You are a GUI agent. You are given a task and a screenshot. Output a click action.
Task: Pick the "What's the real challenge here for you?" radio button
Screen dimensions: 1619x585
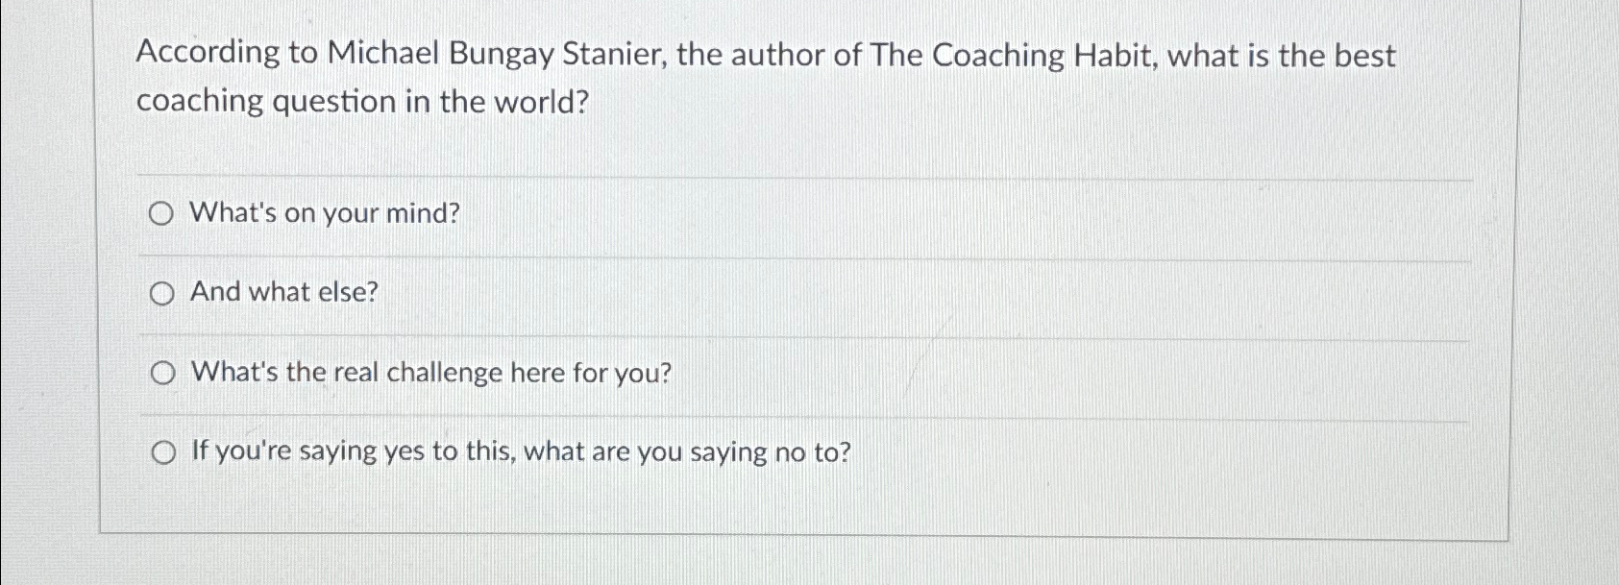click(x=163, y=374)
